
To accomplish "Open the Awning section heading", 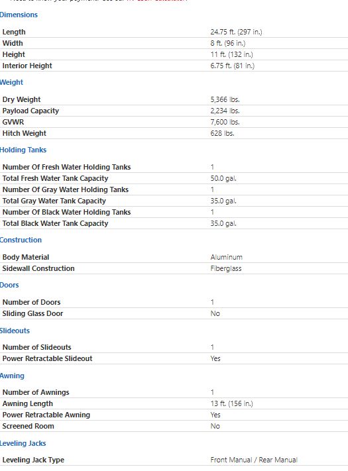I will 12,376.
